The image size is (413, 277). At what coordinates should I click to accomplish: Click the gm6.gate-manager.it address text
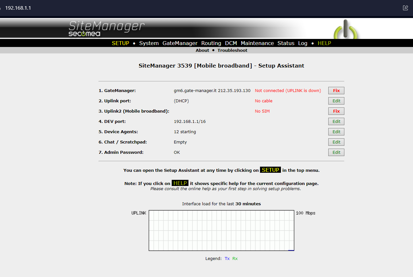212,91
